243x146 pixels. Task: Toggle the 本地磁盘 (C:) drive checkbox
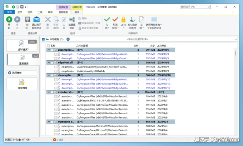coord(43,39)
